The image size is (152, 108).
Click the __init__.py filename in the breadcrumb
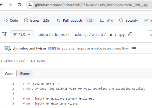pos(116,35)
